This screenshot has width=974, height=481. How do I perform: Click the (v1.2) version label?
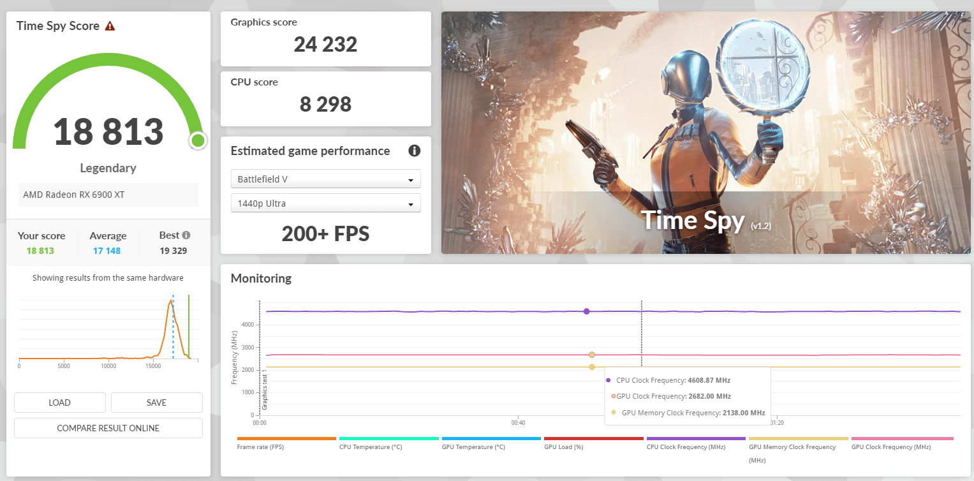pyautogui.click(x=761, y=226)
